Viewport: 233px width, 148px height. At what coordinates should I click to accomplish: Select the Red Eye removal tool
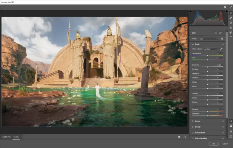(x=231, y=28)
